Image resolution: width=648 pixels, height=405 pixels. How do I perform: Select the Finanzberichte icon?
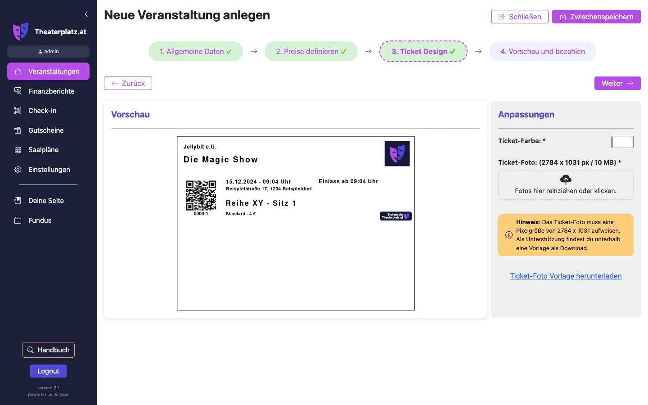coord(18,91)
